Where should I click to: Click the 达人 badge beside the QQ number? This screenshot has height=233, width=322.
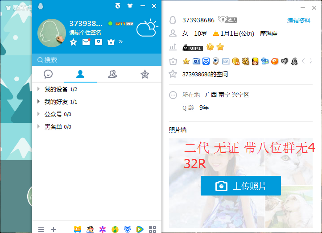(227, 20)
